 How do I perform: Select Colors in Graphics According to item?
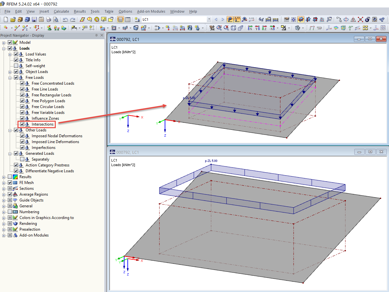click(47, 218)
